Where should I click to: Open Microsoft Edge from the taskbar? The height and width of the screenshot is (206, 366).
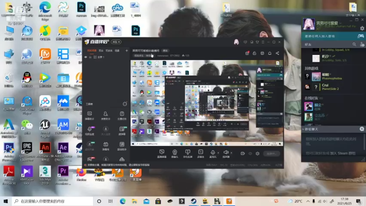point(123,201)
